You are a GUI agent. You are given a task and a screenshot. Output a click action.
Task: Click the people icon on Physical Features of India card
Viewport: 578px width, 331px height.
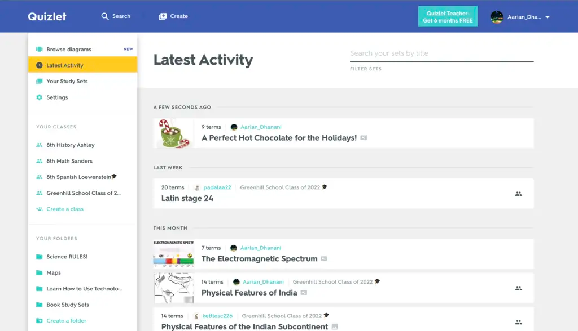tap(518, 288)
